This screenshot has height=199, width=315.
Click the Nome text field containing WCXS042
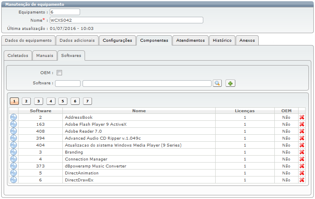pos(126,20)
